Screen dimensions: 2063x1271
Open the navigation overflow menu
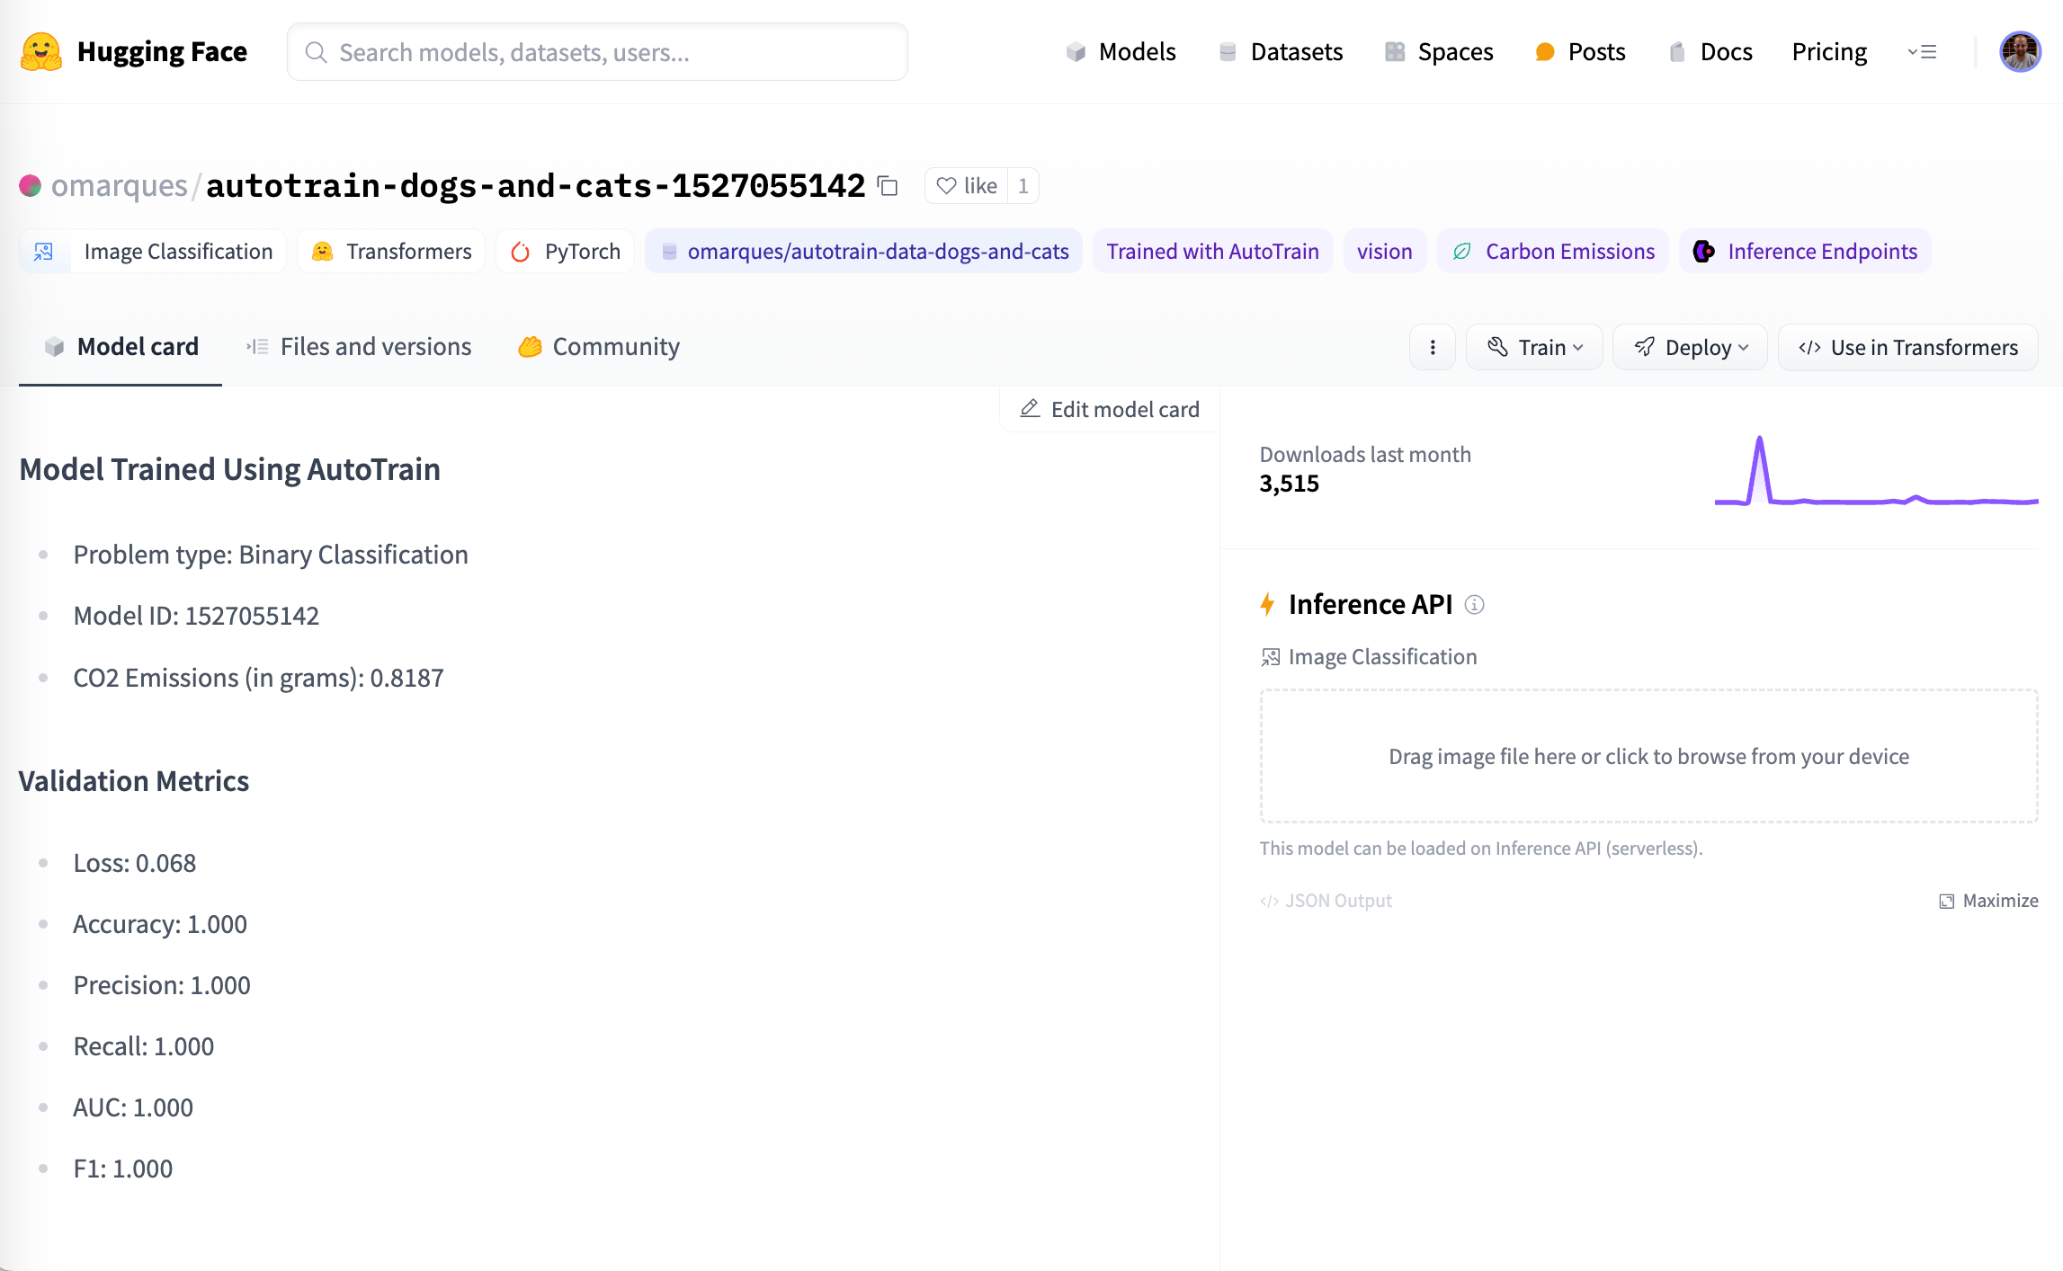1922,52
